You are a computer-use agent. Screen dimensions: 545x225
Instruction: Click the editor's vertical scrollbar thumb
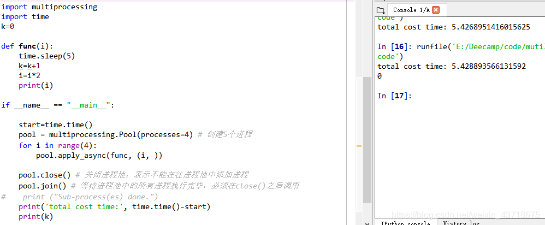click(x=368, y=140)
